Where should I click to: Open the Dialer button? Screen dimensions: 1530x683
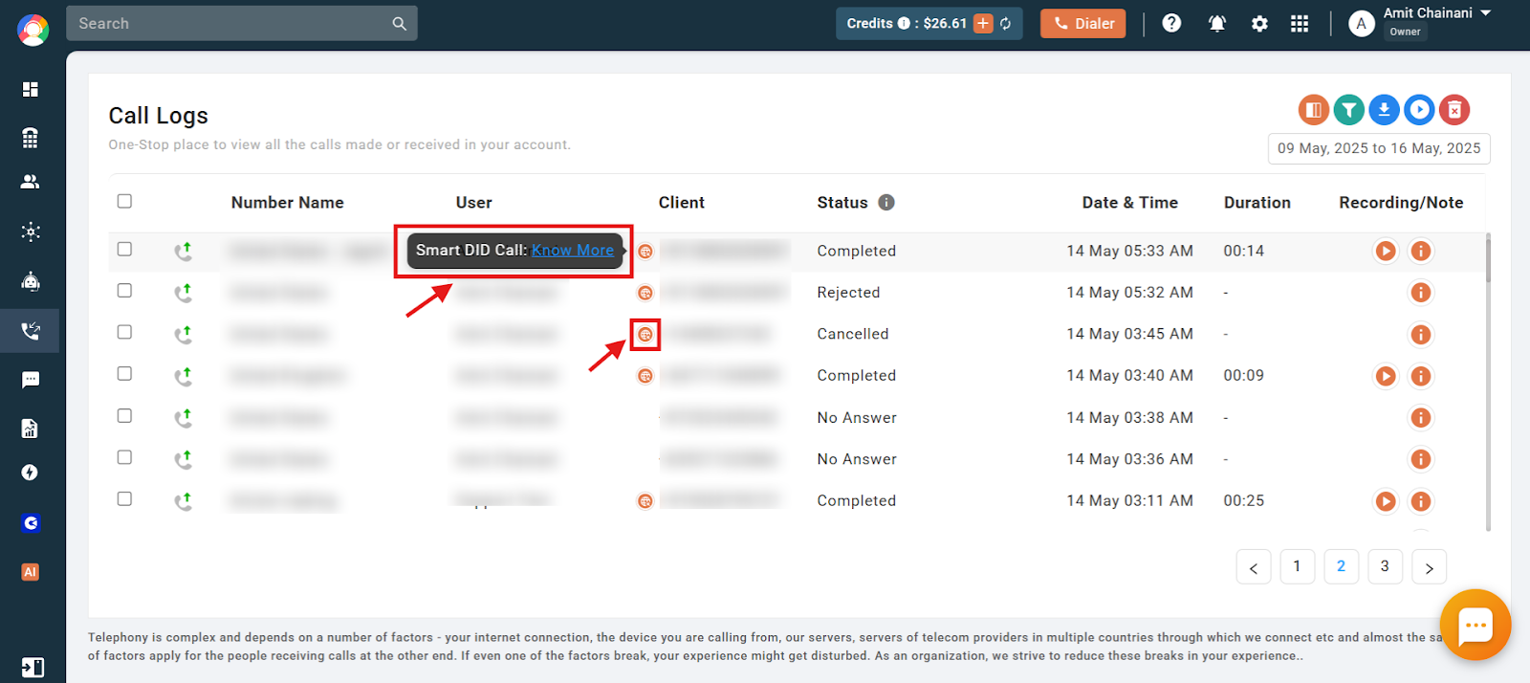coord(1083,24)
